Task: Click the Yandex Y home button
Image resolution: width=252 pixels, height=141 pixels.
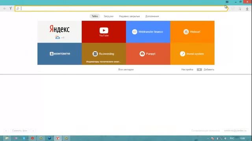Action: pos(11,9)
